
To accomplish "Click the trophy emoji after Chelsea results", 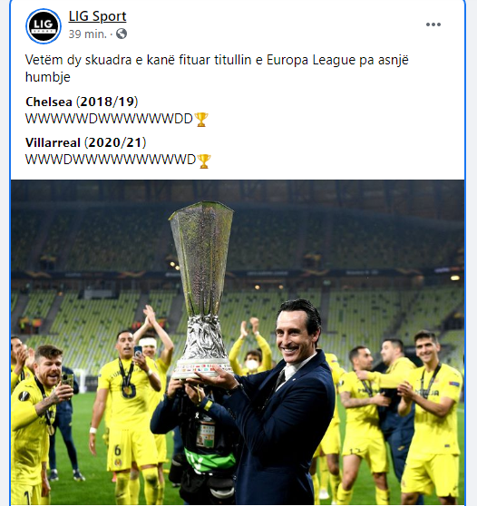I will [200, 120].
